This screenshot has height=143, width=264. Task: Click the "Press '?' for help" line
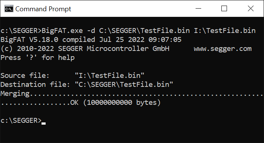tap(37, 58)
